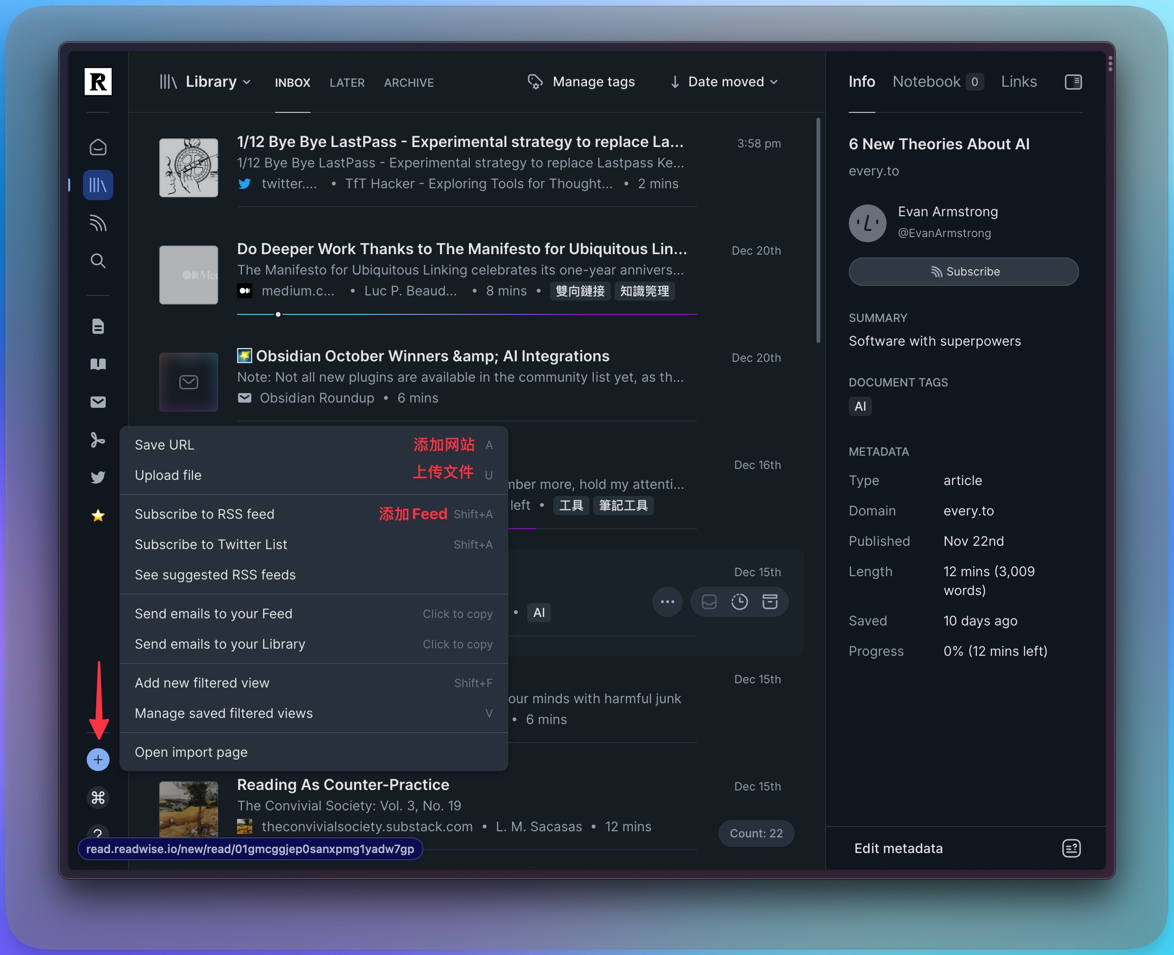Open the starred shortlist icon in sidebar
This screenshot has width=1174, height=955.
coord(98,515)
